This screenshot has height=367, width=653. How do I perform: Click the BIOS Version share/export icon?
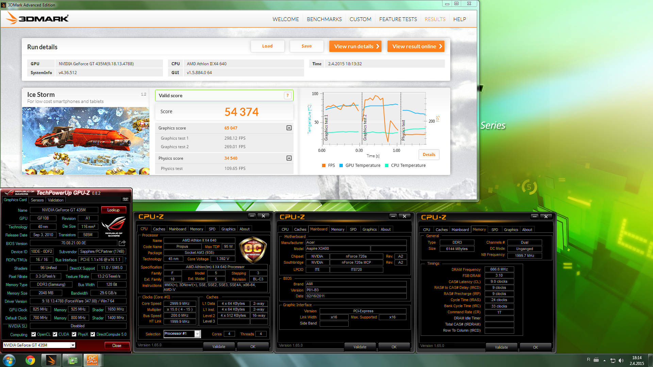coord(122,243)
